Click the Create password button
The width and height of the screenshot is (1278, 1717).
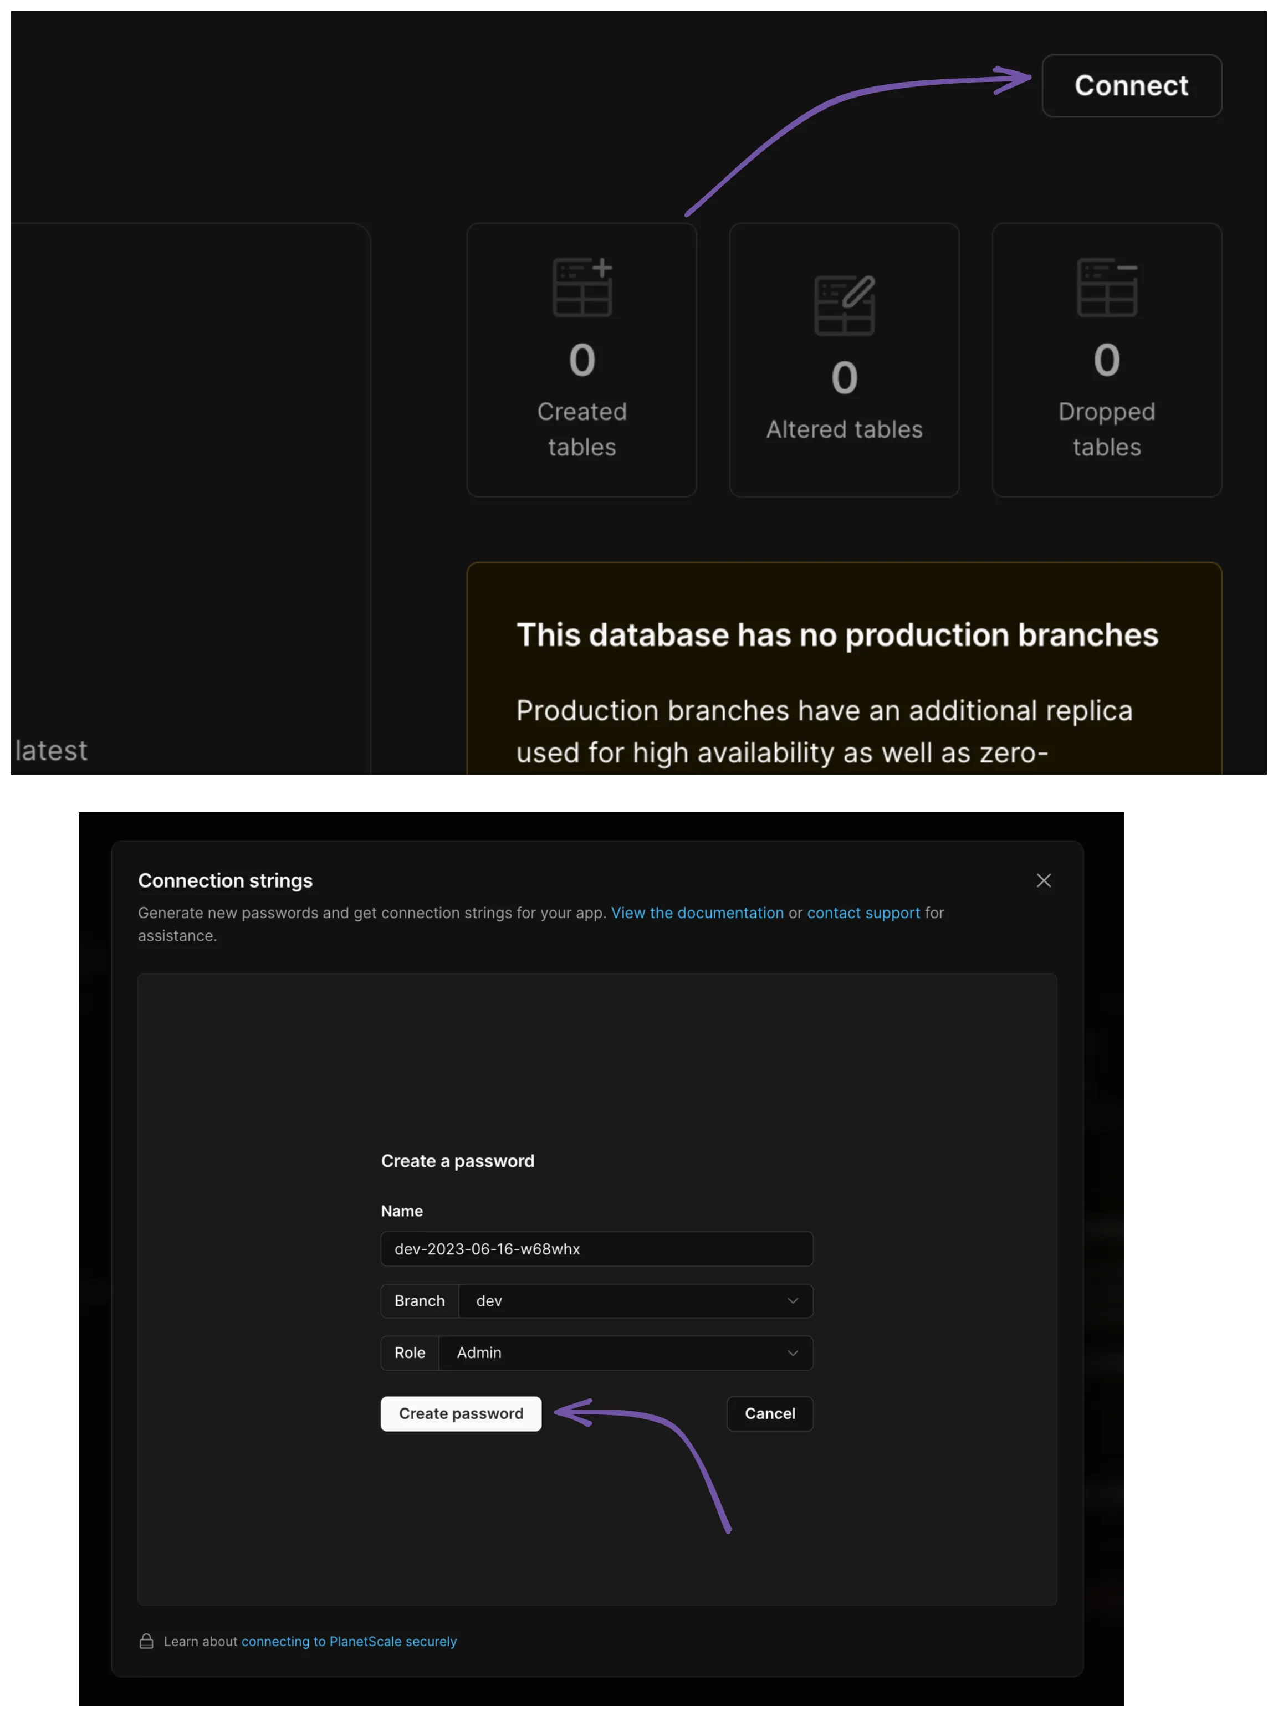[461, 1414]
